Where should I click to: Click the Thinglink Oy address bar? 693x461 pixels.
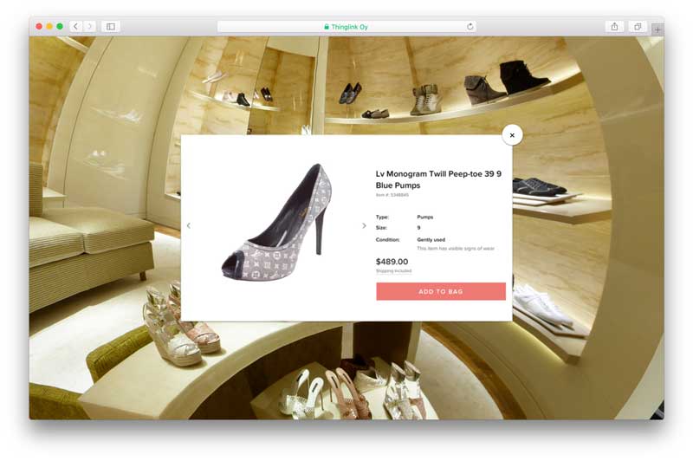(346, 27)
